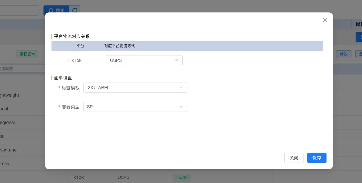Click the 已启用 status tag
The height and width of the screenshot is (183, 362).
pos(182,178)
